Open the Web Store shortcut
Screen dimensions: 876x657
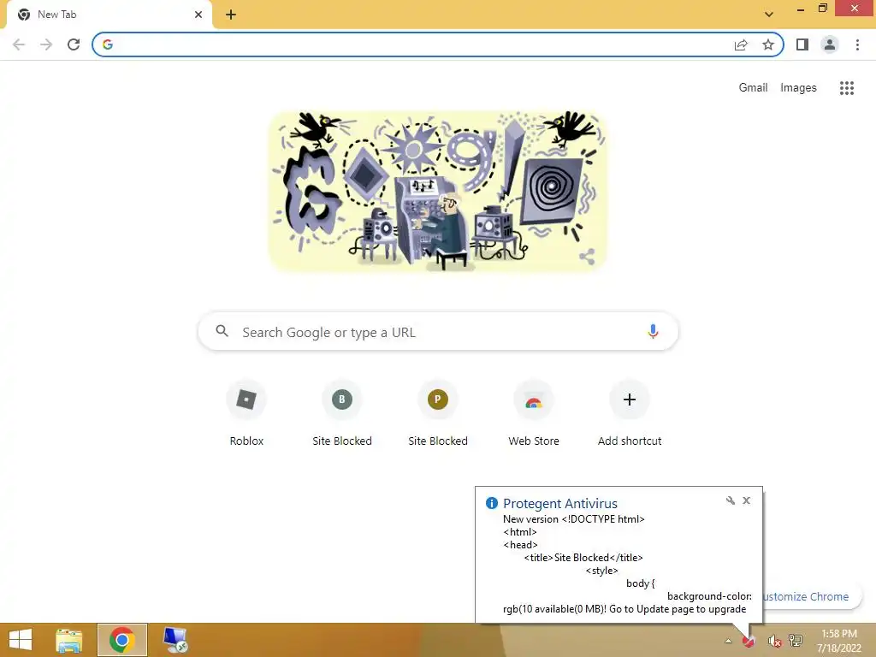534,413
